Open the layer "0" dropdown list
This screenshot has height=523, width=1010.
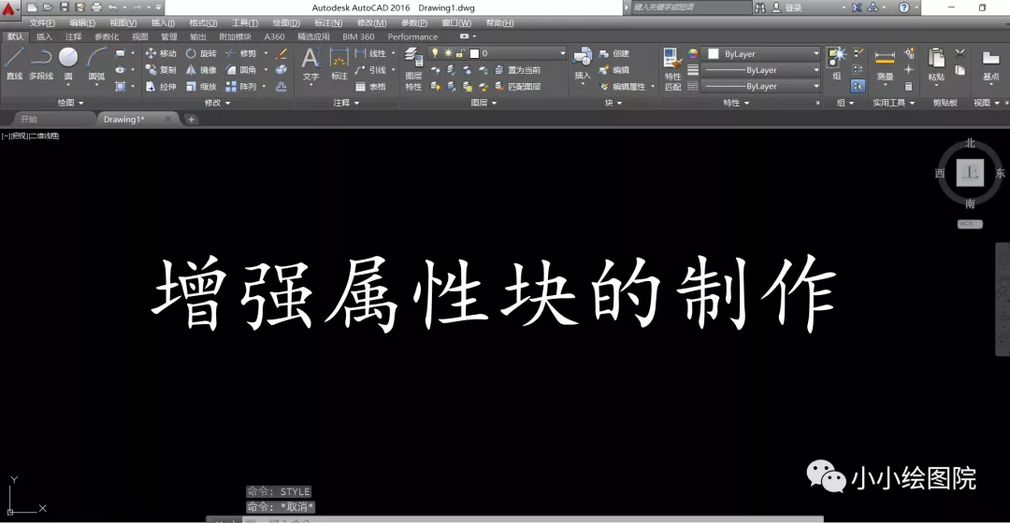click(562, 53)
